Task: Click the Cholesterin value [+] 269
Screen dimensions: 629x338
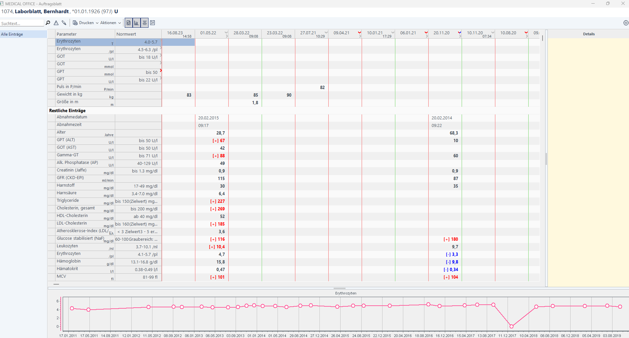Action: [x=212, y=209]
